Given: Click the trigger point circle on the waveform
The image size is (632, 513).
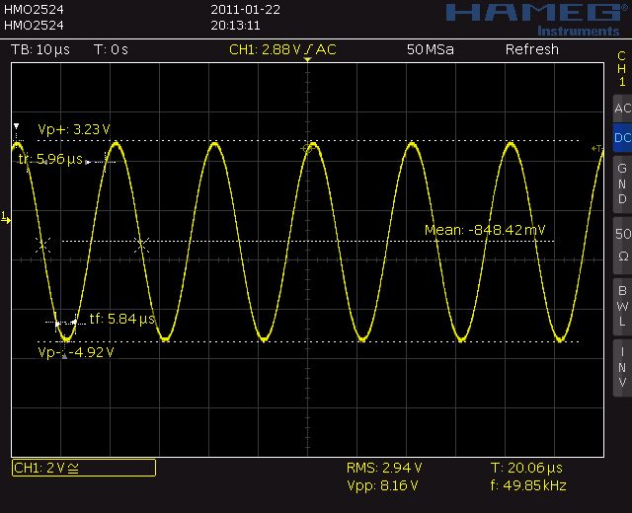Looking at the screenshot, I should click(307, 149).
